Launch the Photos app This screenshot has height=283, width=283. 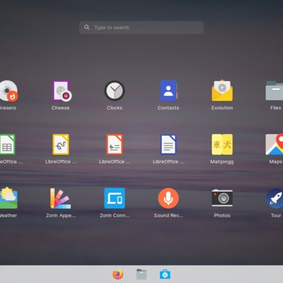(x=222, y=198)
